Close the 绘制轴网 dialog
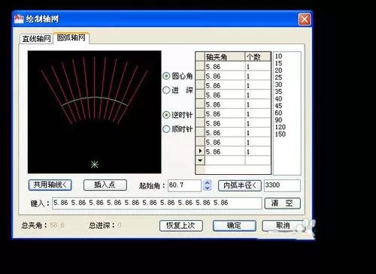The width and height of the screenshot is (376, 274). (305, 20)
